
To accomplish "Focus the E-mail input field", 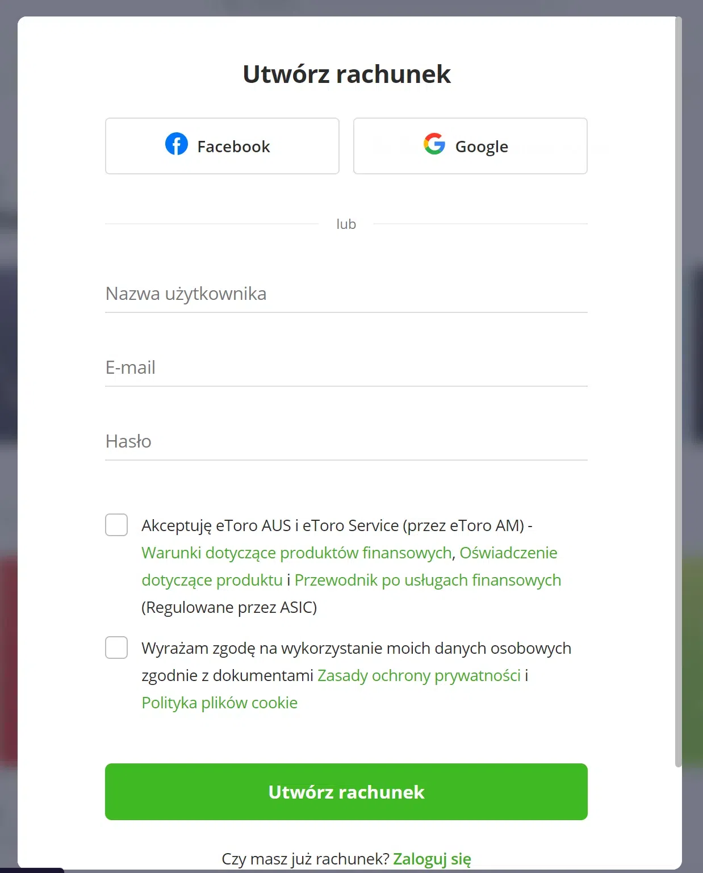I will [x=346, y=367].
